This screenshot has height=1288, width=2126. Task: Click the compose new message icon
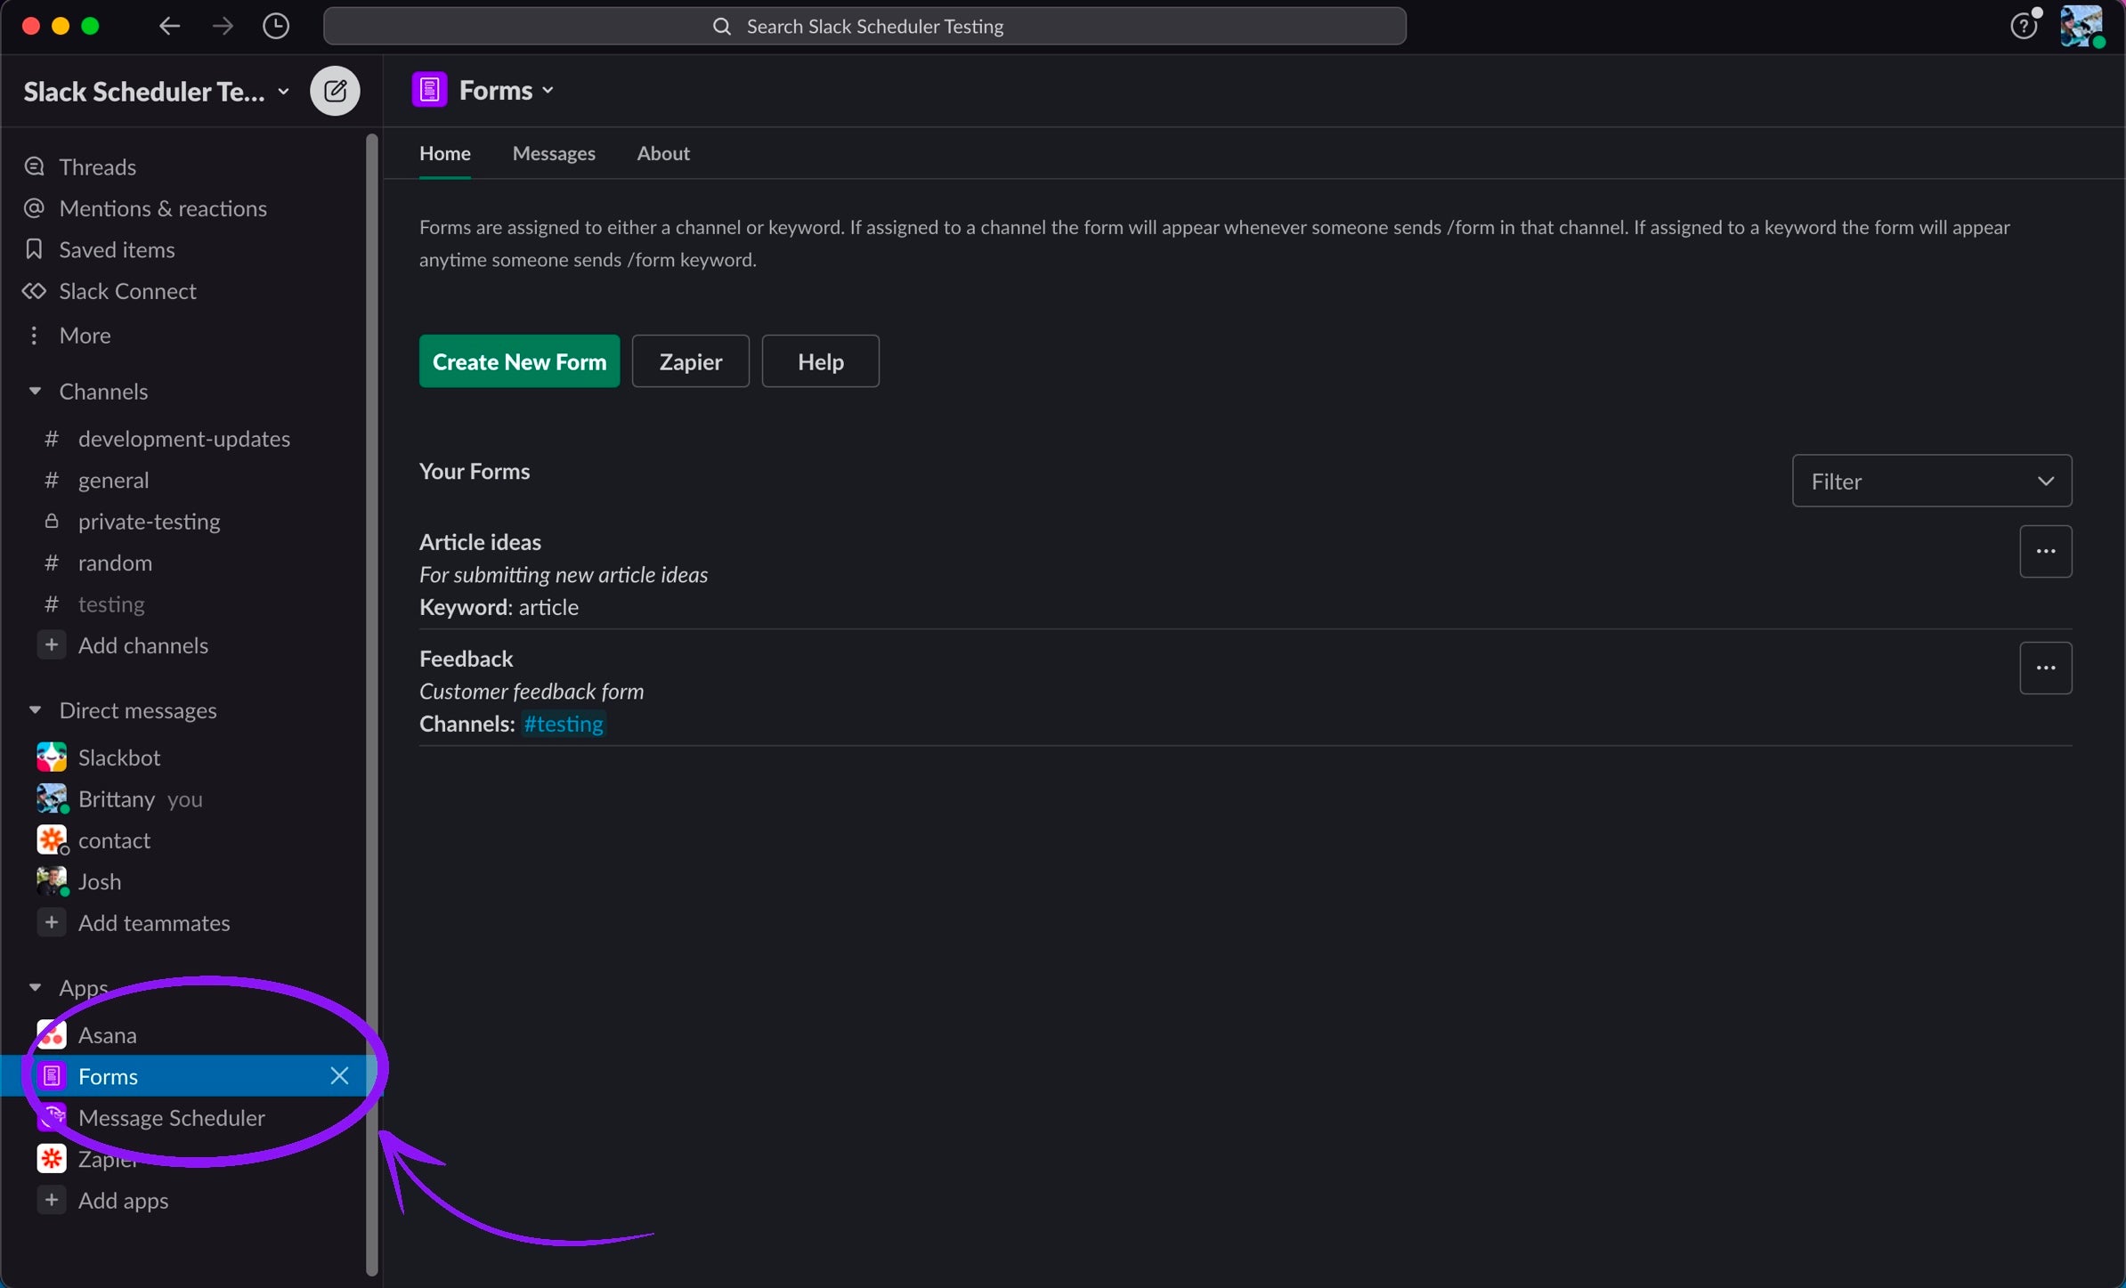click(x=335, y=91)
